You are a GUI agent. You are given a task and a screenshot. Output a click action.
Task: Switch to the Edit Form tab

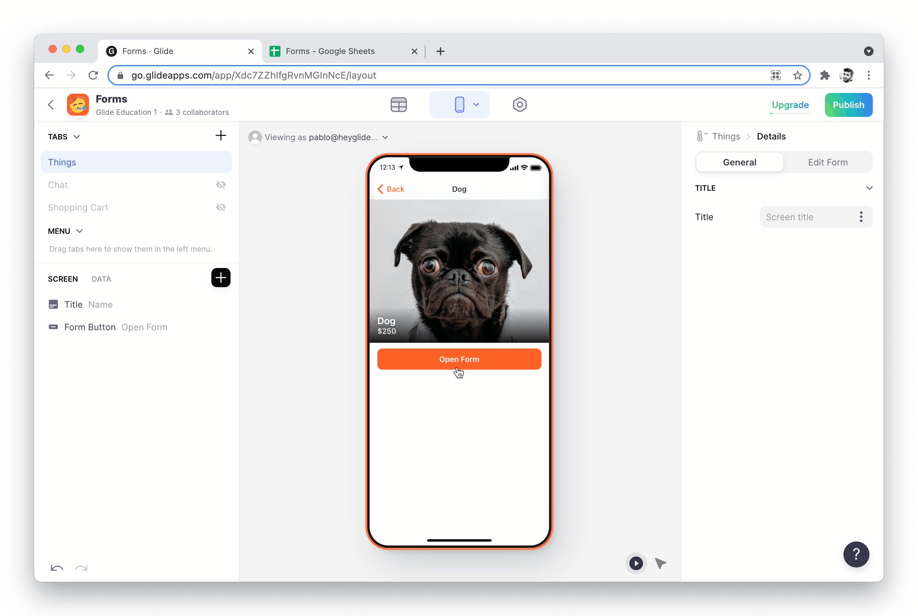pos(827,162)
